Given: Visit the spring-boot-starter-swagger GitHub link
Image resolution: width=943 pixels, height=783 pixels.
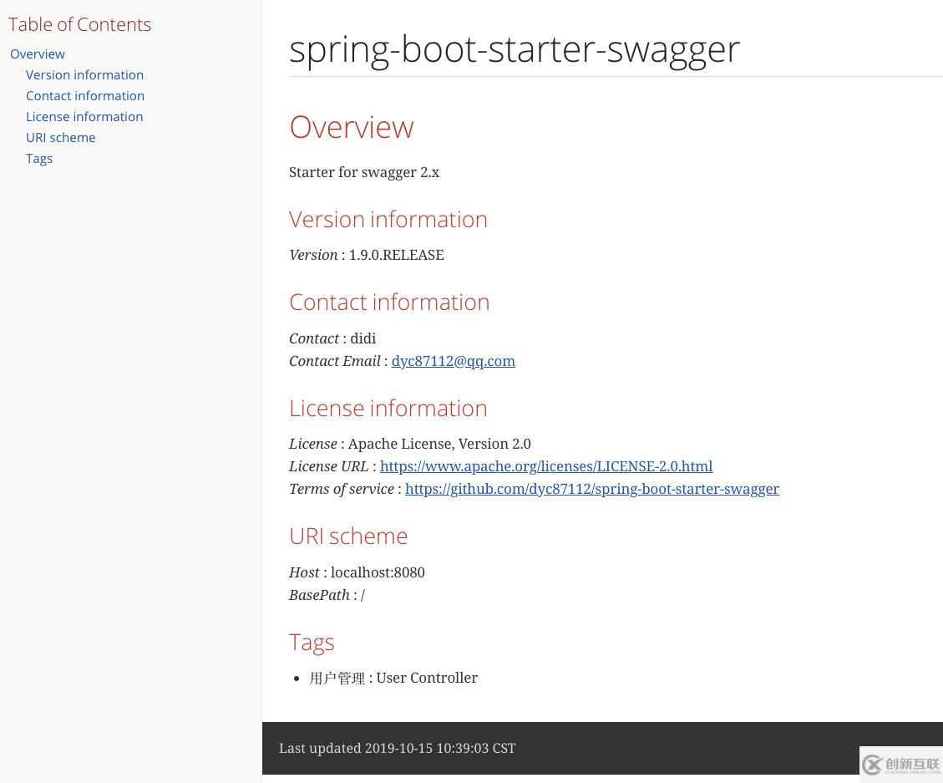Looking at the screenshot, I should [x=591, y=489].
